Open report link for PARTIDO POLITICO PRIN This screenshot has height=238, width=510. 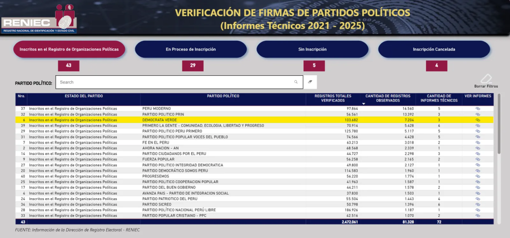tap(478, 115)
